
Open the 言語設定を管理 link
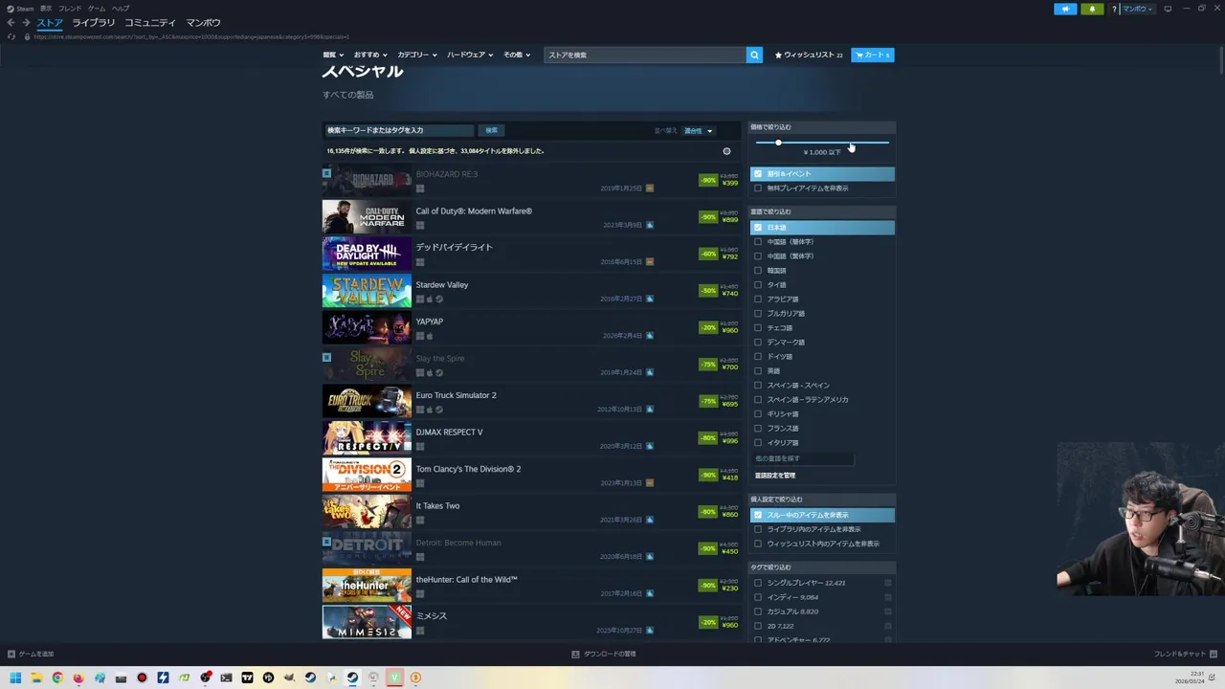point(775,476)
